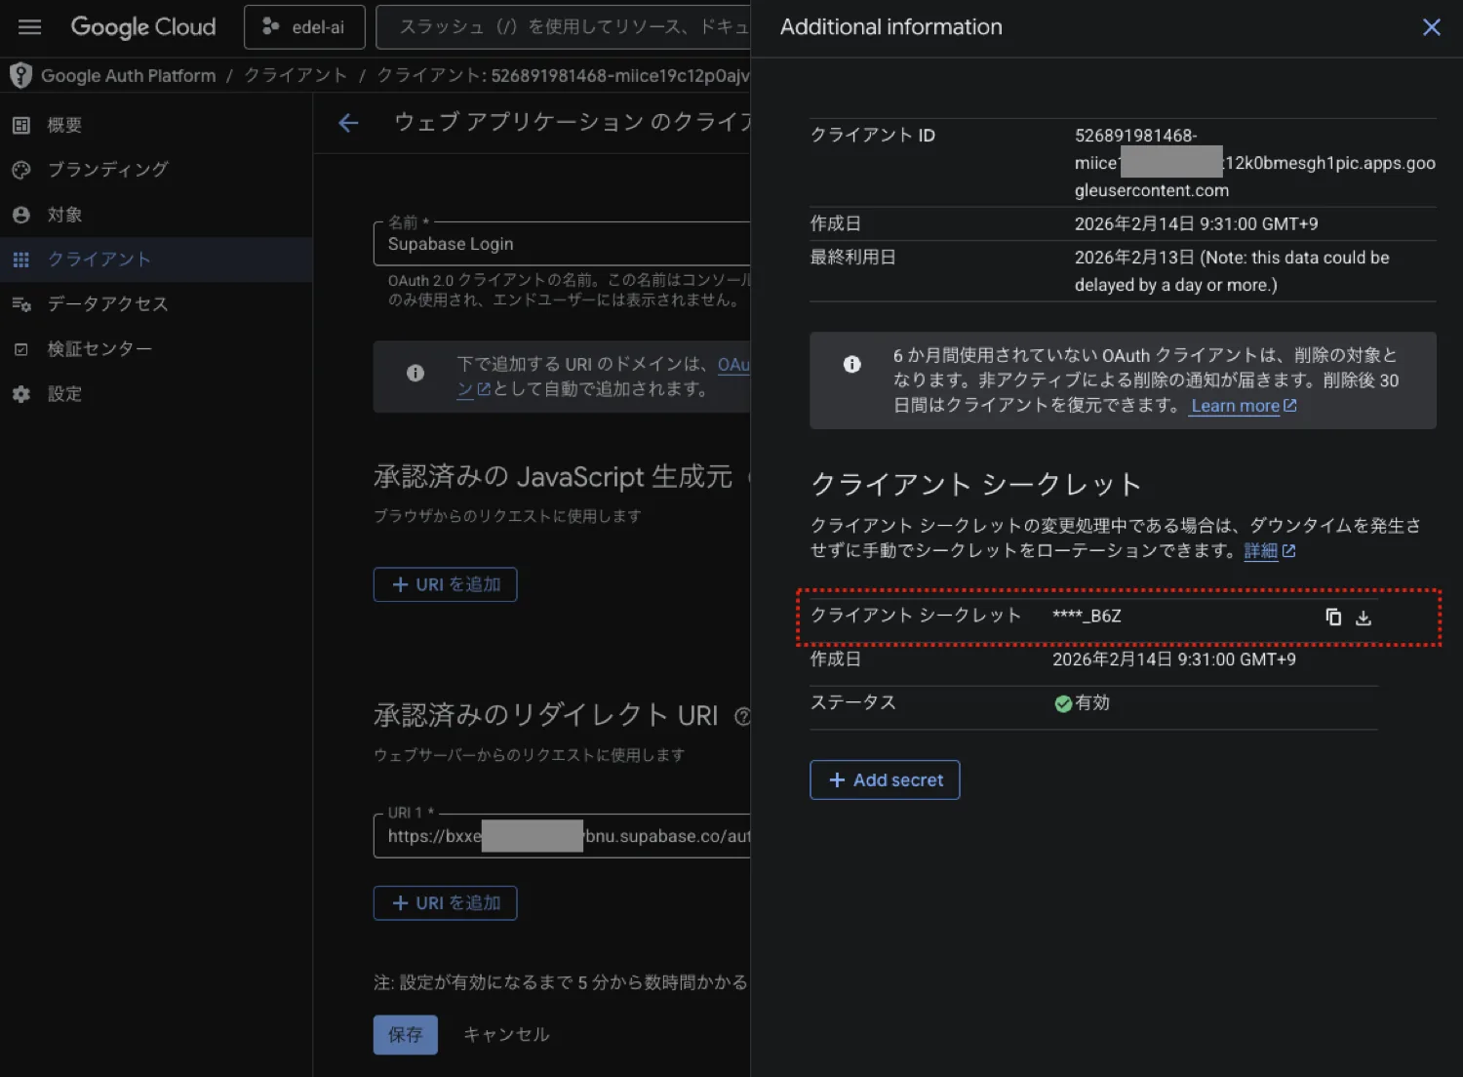This screenshot has width=1463, height=1077.
Task: Click help icon beside 承認済みのリダイレクト URI
Action: pyautogui.click(x=742, y=717)
